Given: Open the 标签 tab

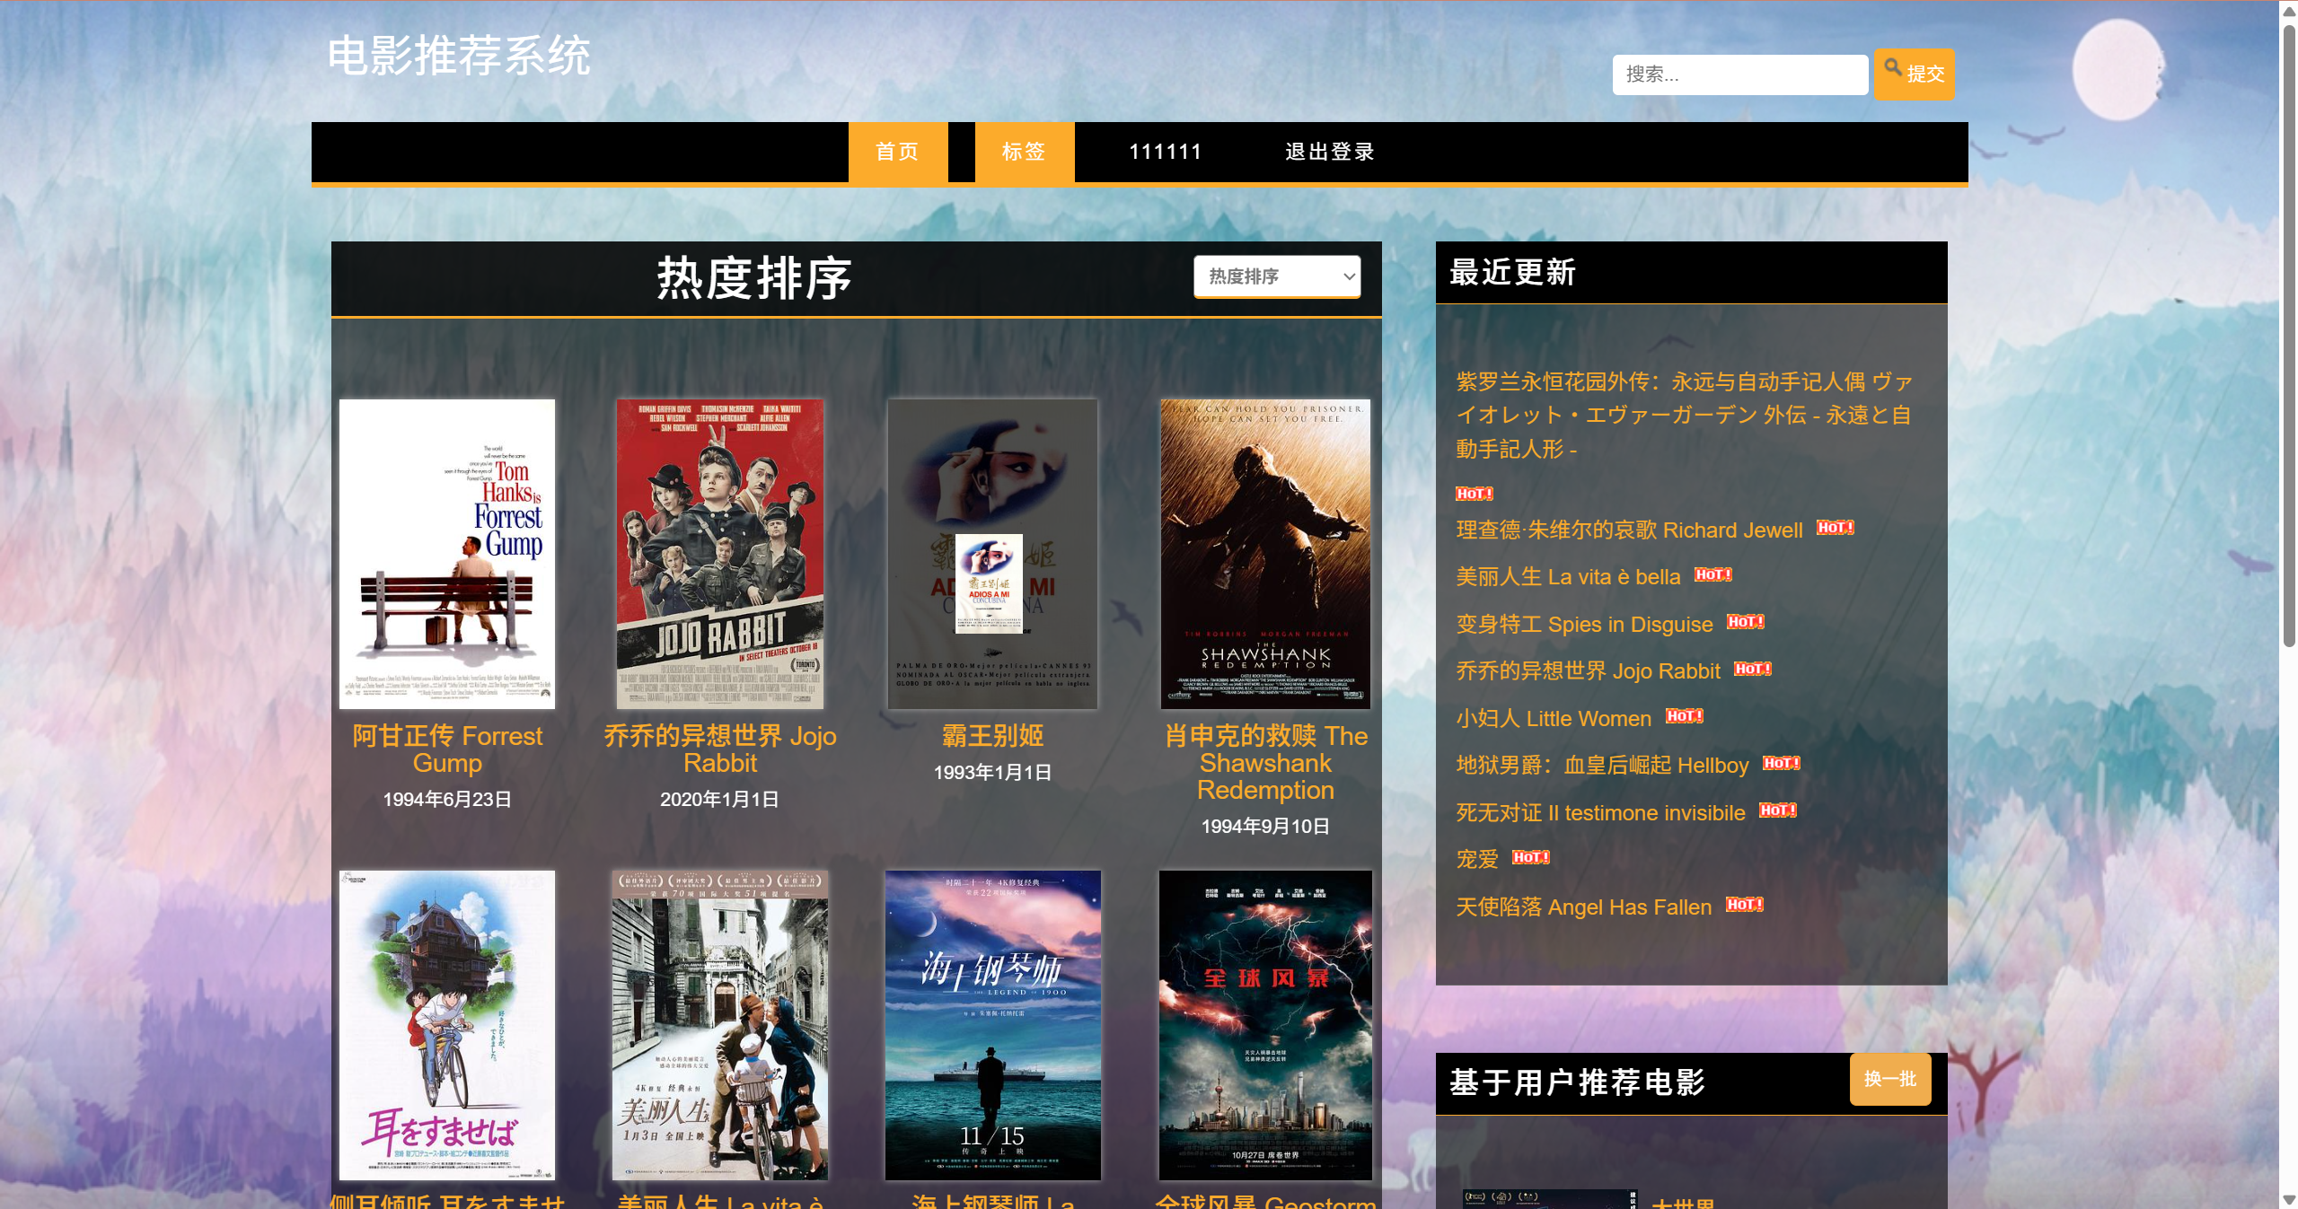Looking at the screenshot, I should pos(1024,152).
